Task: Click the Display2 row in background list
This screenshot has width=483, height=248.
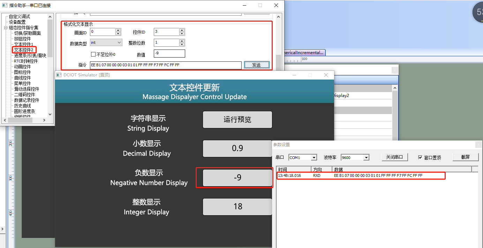Action: pos(363,96)
